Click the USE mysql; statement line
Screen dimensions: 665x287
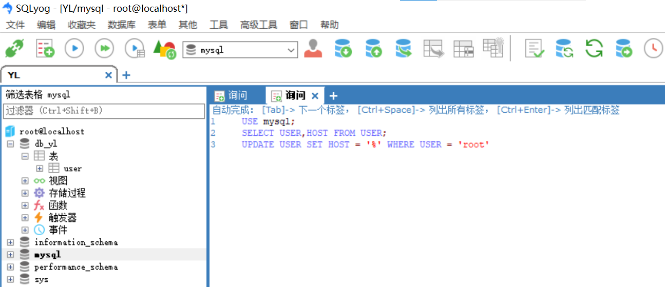pyautogui.click(x=269, y=121)
